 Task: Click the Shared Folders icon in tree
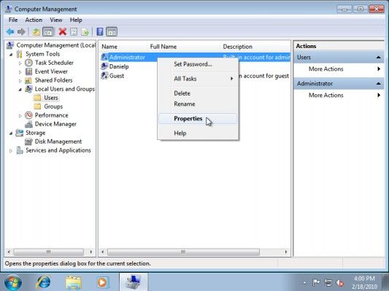pos(28,80)
